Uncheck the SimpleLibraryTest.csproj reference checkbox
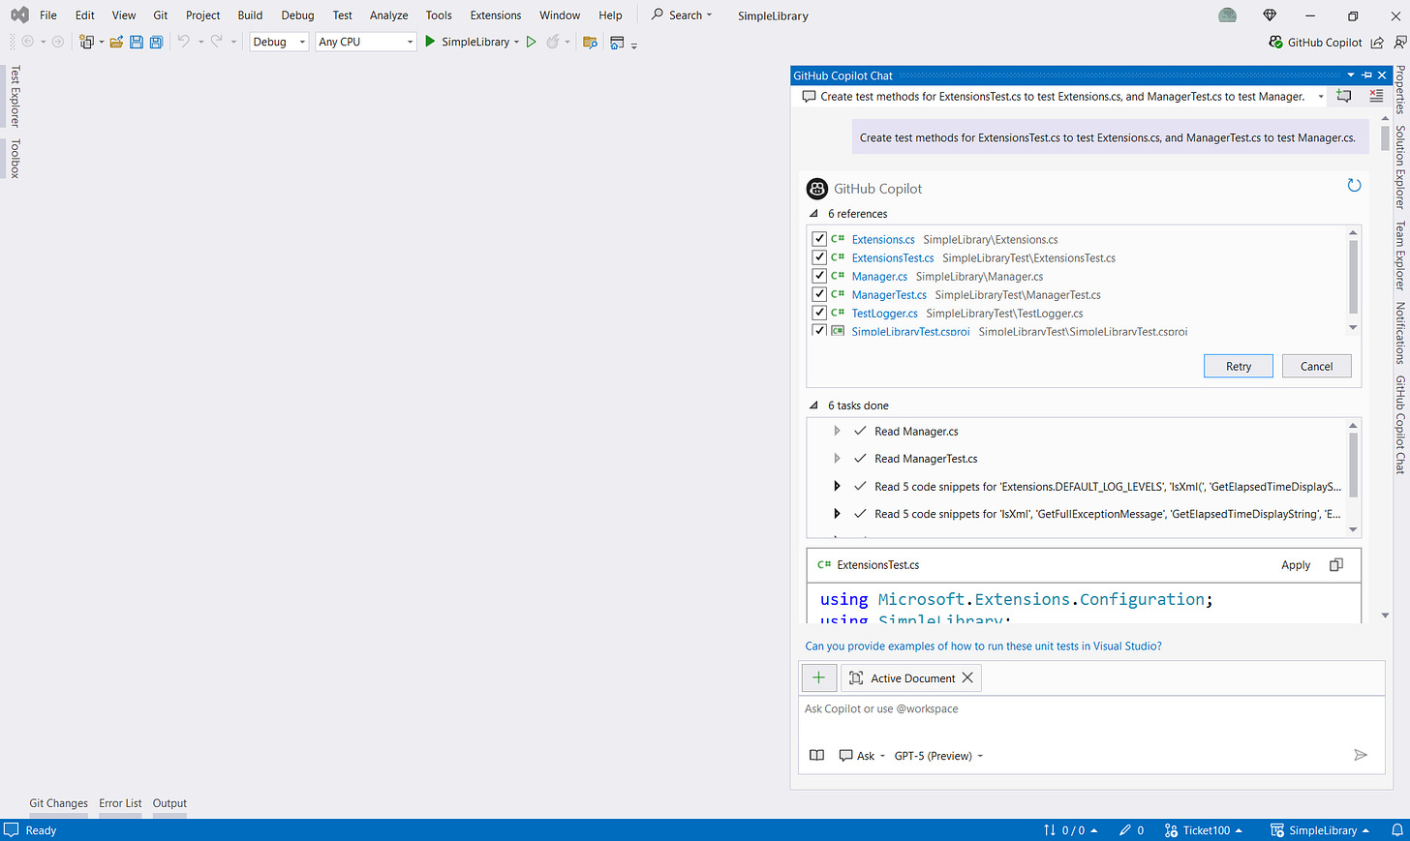 (819, 330)
